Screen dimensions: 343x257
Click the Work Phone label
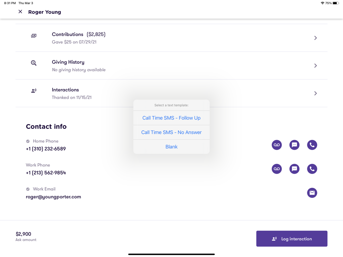pos(38,165)
